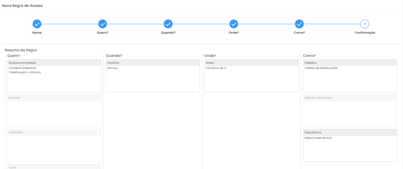
Task: Select IDBlock Next DEVICE in Dispositivos
Action: tap(318, 138)
